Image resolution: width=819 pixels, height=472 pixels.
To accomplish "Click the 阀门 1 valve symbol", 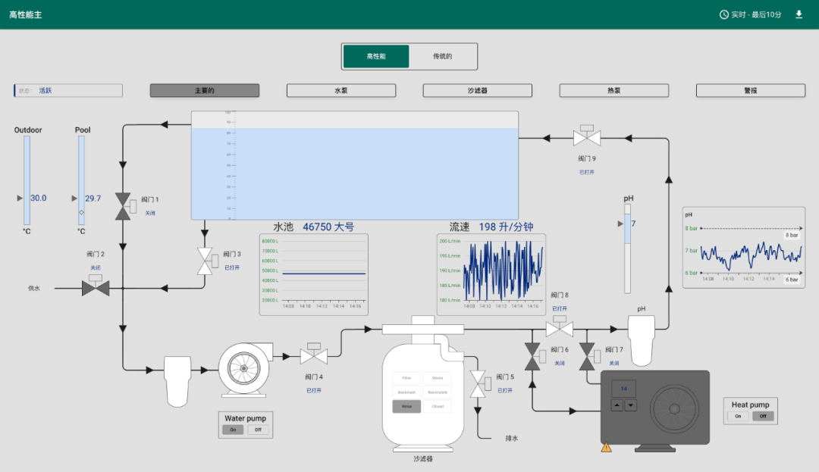I will click(123, 205).
